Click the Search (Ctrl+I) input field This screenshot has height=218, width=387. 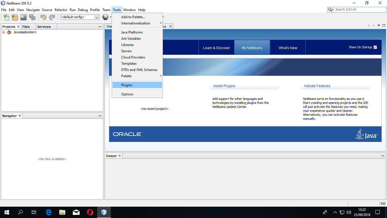[x=360, y=9]
